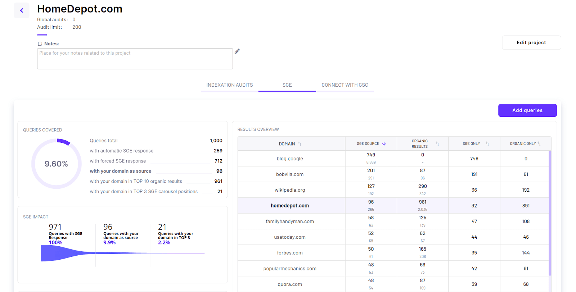Select the SGE tab
576x292 pixels.
coord(287,85)
